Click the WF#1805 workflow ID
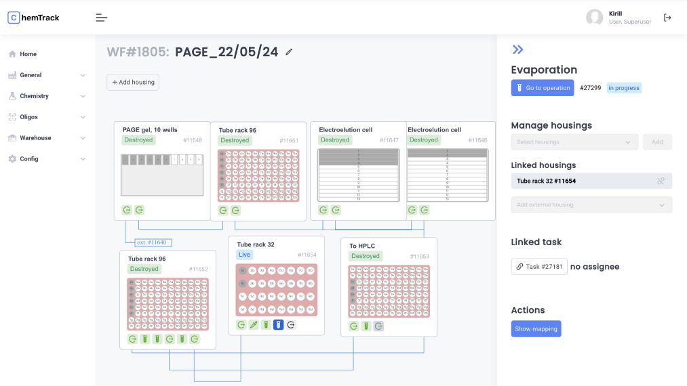The height and width of the screenshot is (386, 687). [138, 52]
